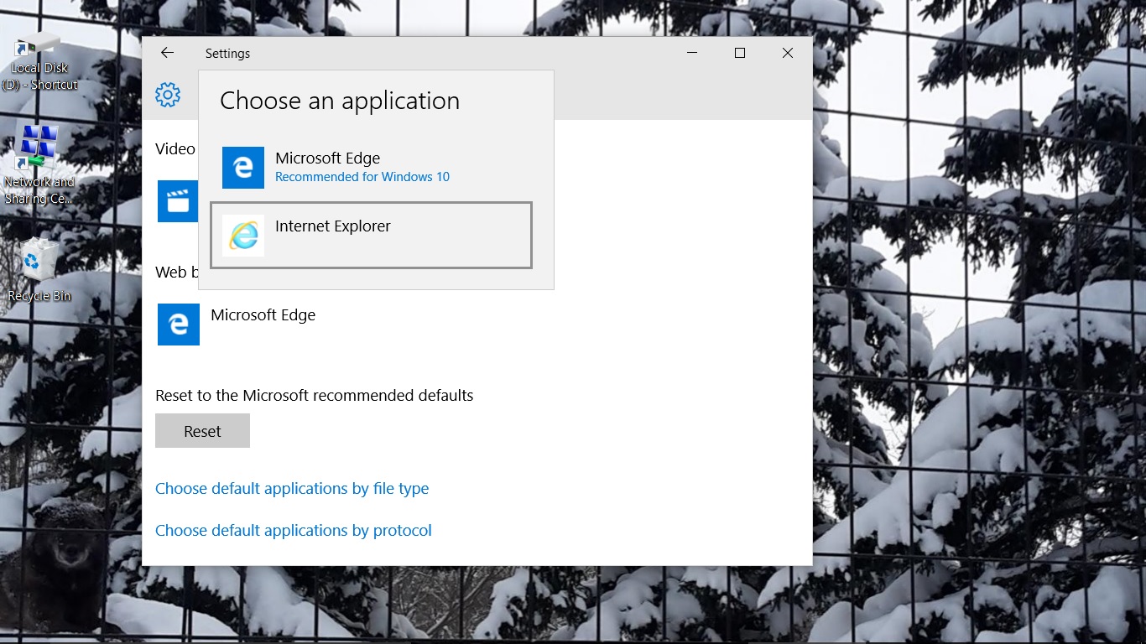Open the Local Disk (D) shortcut
The height and width of the screenshot is (644, 1146).
[x=40, y=61]
